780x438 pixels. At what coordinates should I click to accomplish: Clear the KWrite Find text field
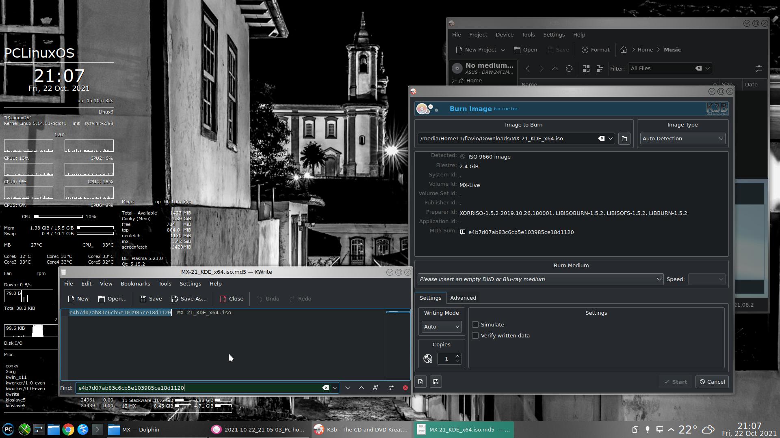pos(325,388)
